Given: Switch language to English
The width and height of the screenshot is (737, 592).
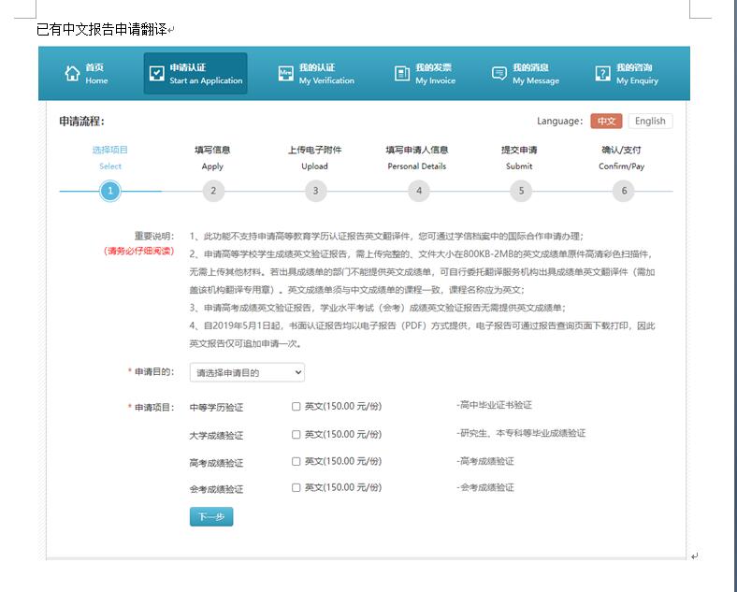Looking at the screenshot, I should tap(649, 121).
